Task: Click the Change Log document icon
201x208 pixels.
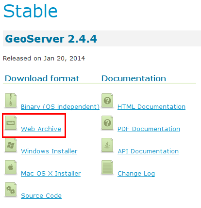Action: (x=107, y=167)
